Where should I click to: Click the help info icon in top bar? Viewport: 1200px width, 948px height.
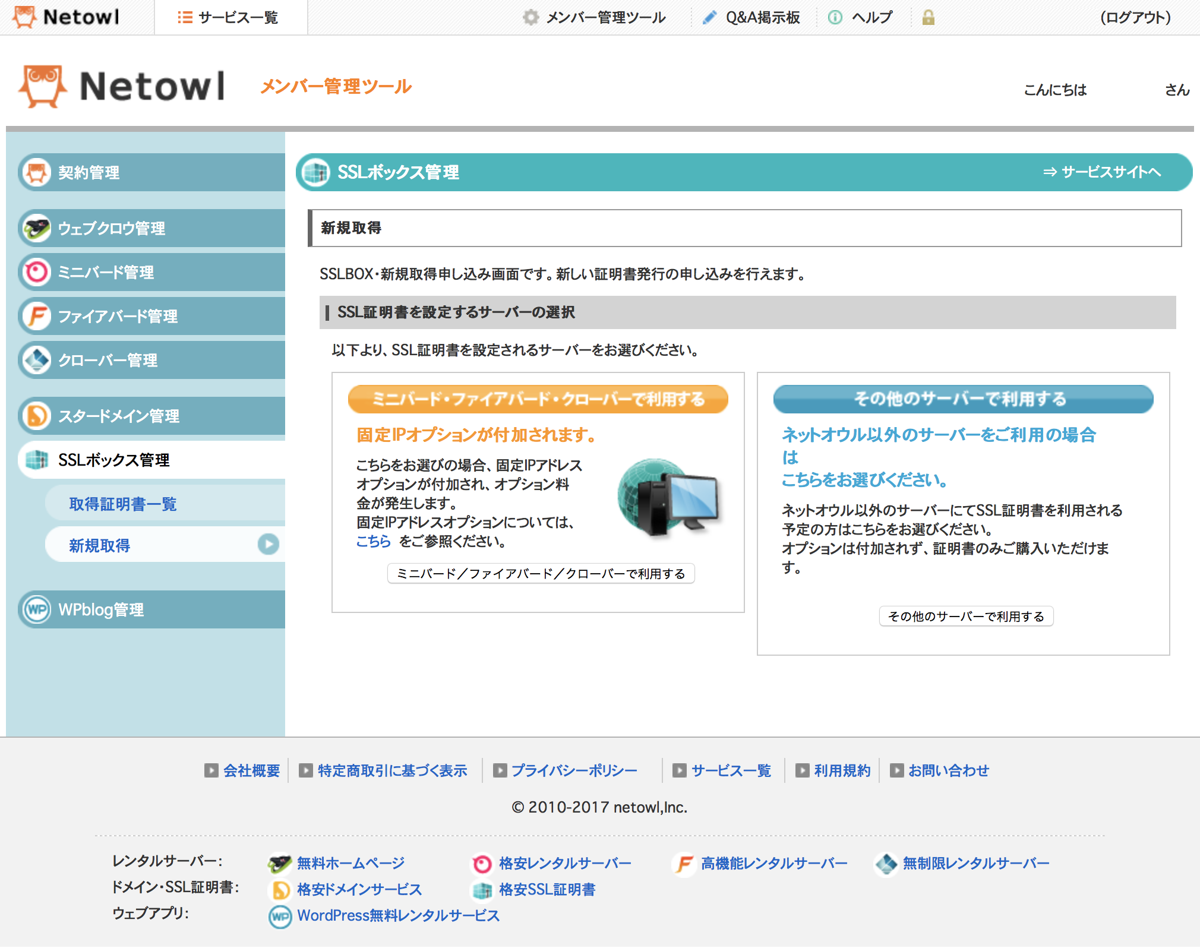pyautogui.click(x=835, y=17)
